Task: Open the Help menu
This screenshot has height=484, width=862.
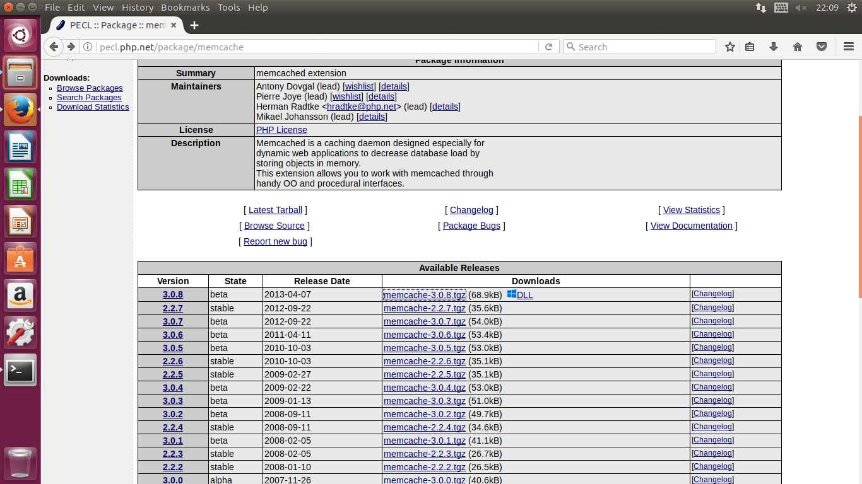Action: click(258, 8)
